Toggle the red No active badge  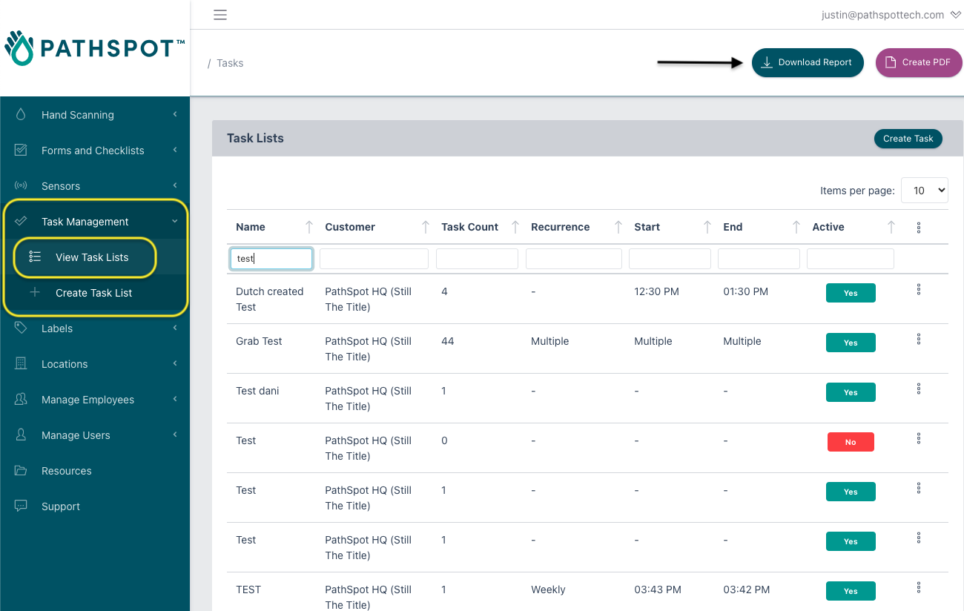(x=851, y=442)
